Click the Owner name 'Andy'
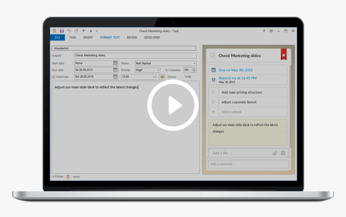Viewport: 346px width, 217px height. click(188, 77)
